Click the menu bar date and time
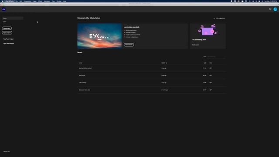The height and width of the screenshot is (157, 279). tap(271, 1)
